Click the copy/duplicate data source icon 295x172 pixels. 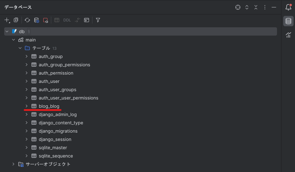pyautogui.click(x=16, y=20)
